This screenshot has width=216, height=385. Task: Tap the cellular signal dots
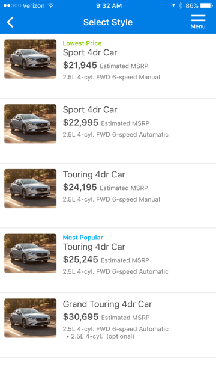tap(12, 5)
